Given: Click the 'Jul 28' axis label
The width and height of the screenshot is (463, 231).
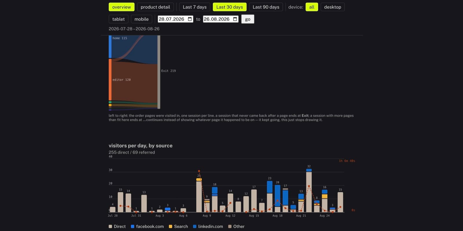Looking at the screenshot, I should coord(113,216).
